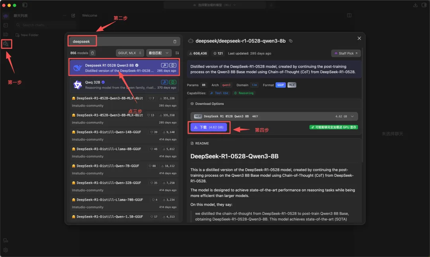Image resolution: width=430 pixels, height=257 pixels.
Task: Copy model name deepseek-r1-0528-qwen3-8b icon
Action: click(291, 41)
